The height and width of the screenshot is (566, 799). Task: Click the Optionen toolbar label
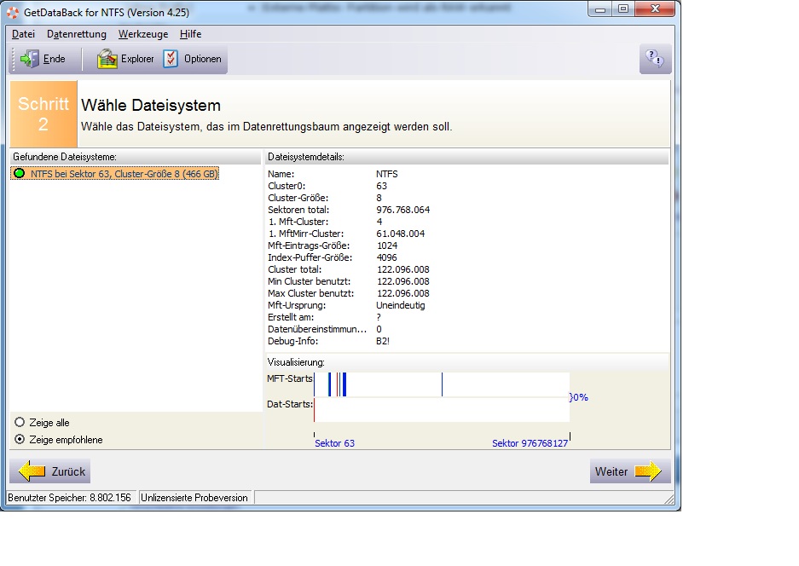[x=202, y=59]
